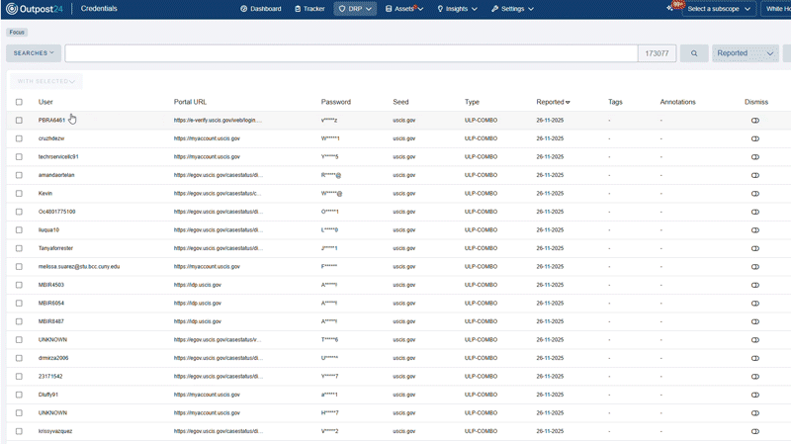The height and width of the screenshot is (444, 791).
Task: Click dismiss icon for MBIR4503
Action: click(754, 285)
